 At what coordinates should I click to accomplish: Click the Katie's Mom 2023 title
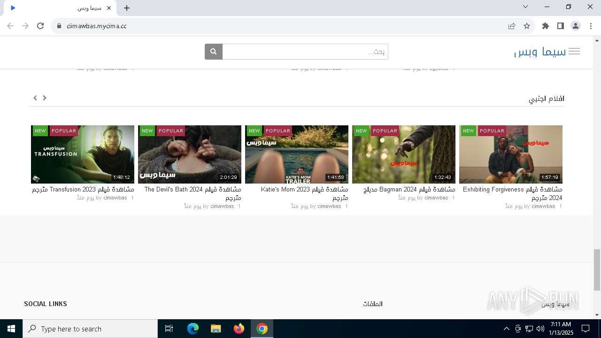tap(304, 193)
